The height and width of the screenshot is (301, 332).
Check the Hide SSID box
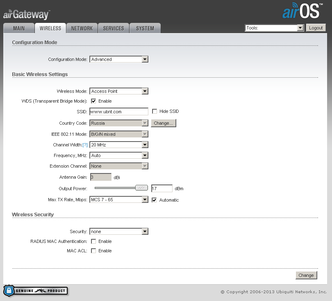coord(155,111)
